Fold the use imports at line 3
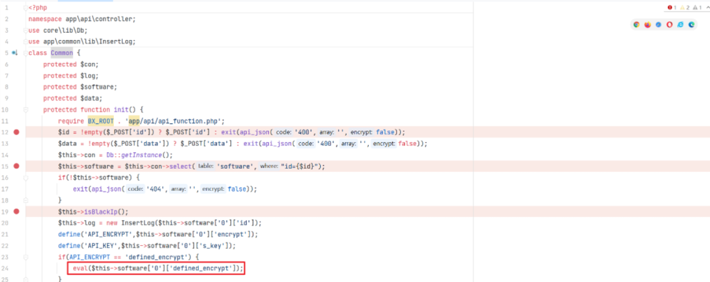This screenshot has height=282, width=710. 26,30
